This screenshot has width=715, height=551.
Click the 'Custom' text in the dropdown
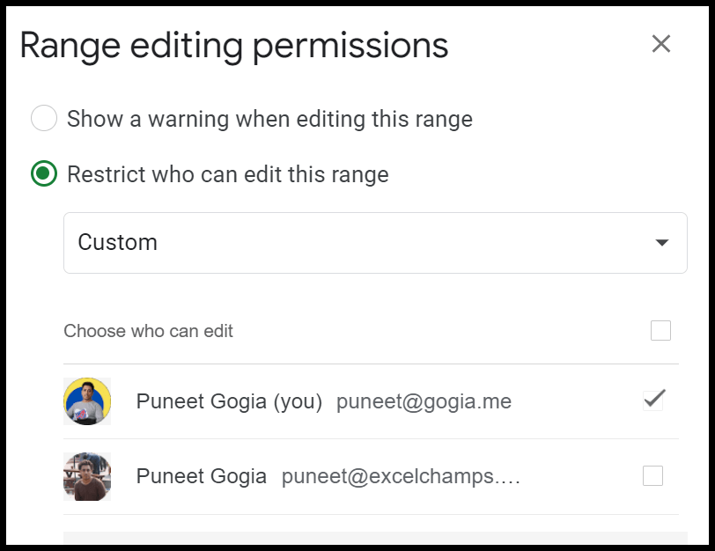pyautogui.click(x=118, y=242)
